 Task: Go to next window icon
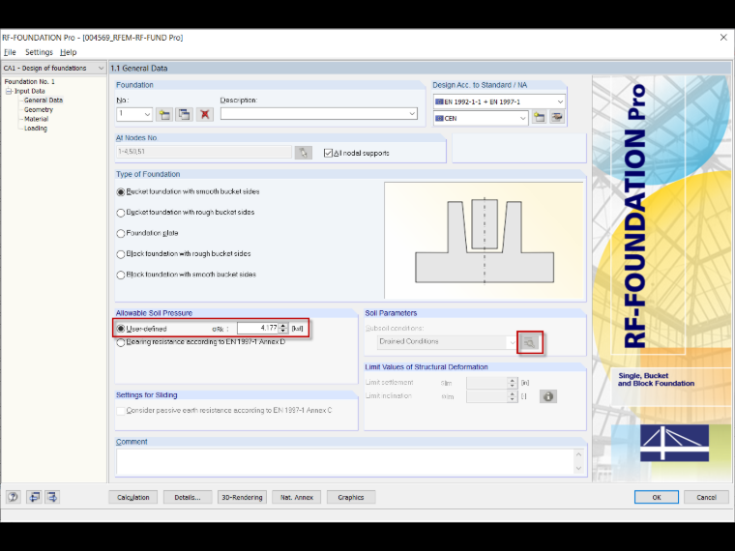pyautogui.click(x=52, y=497)
